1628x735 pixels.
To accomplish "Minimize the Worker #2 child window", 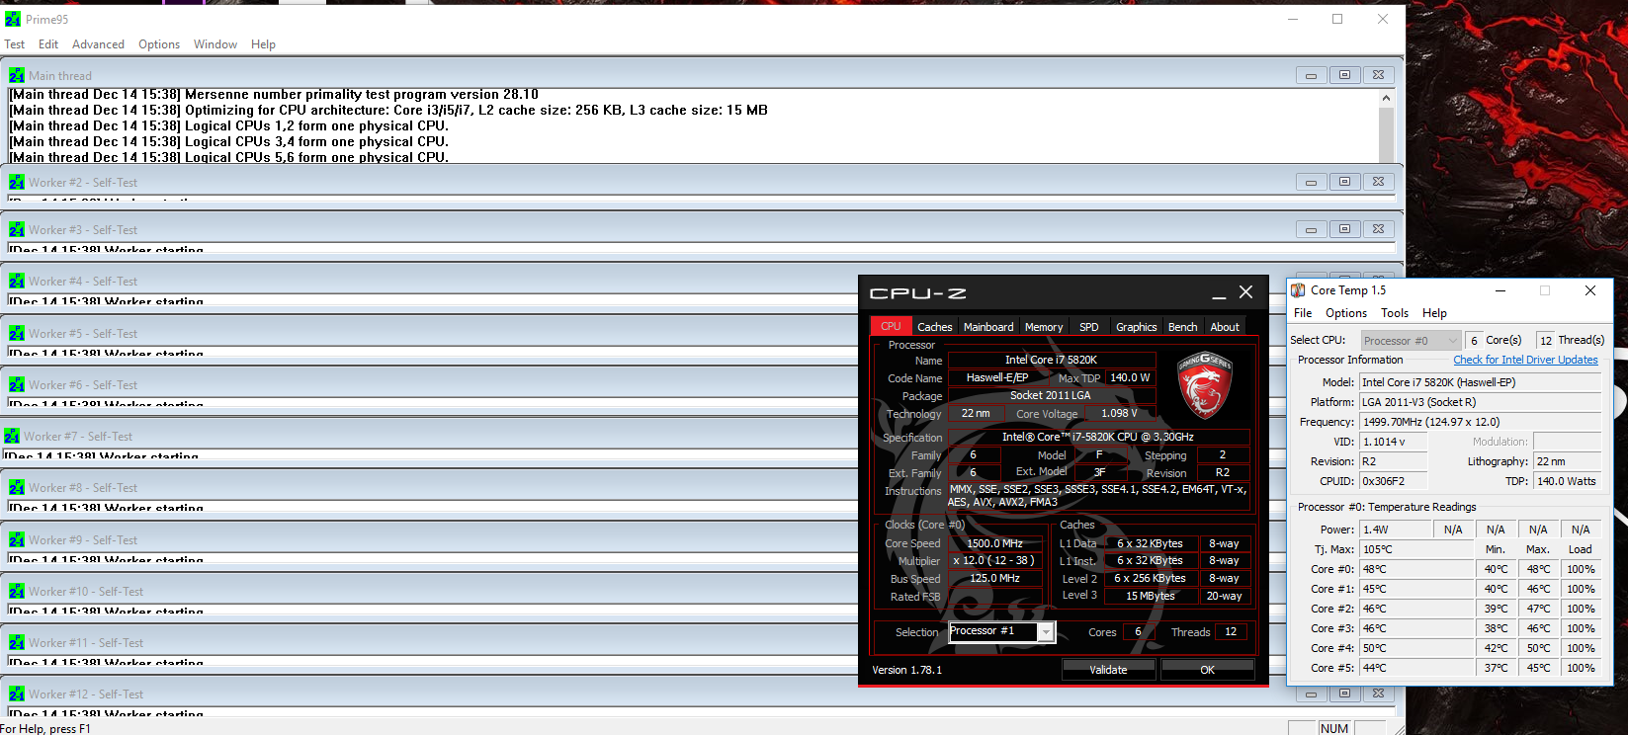I will click(x=1311, y=182).
